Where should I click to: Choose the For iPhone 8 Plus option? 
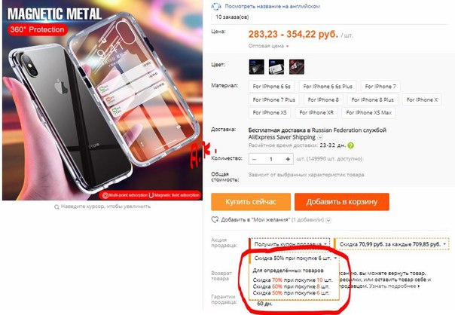[373, 99]
